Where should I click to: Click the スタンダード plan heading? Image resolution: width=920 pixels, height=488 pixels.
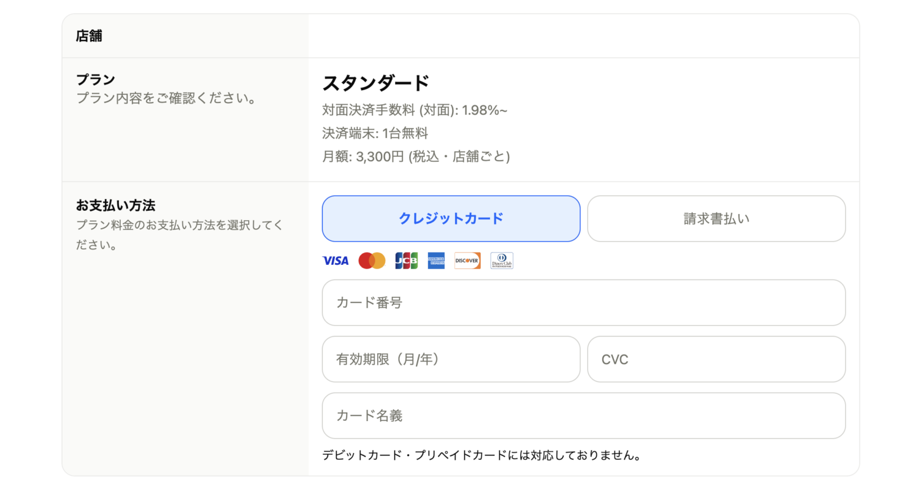point(376,83)
